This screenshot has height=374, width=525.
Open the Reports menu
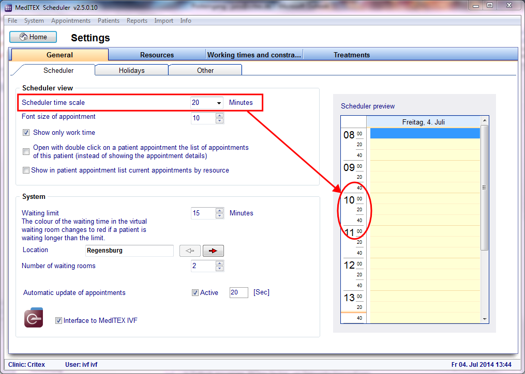pos(137,21)
